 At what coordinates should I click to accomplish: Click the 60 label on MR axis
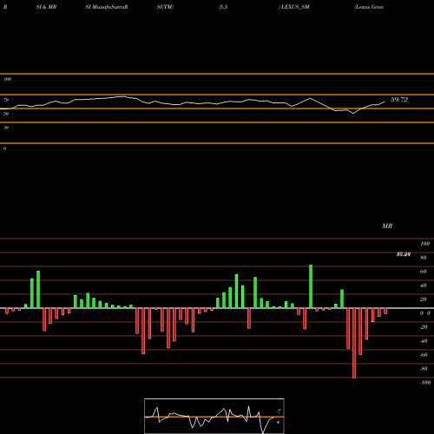[x=424, y=272]
